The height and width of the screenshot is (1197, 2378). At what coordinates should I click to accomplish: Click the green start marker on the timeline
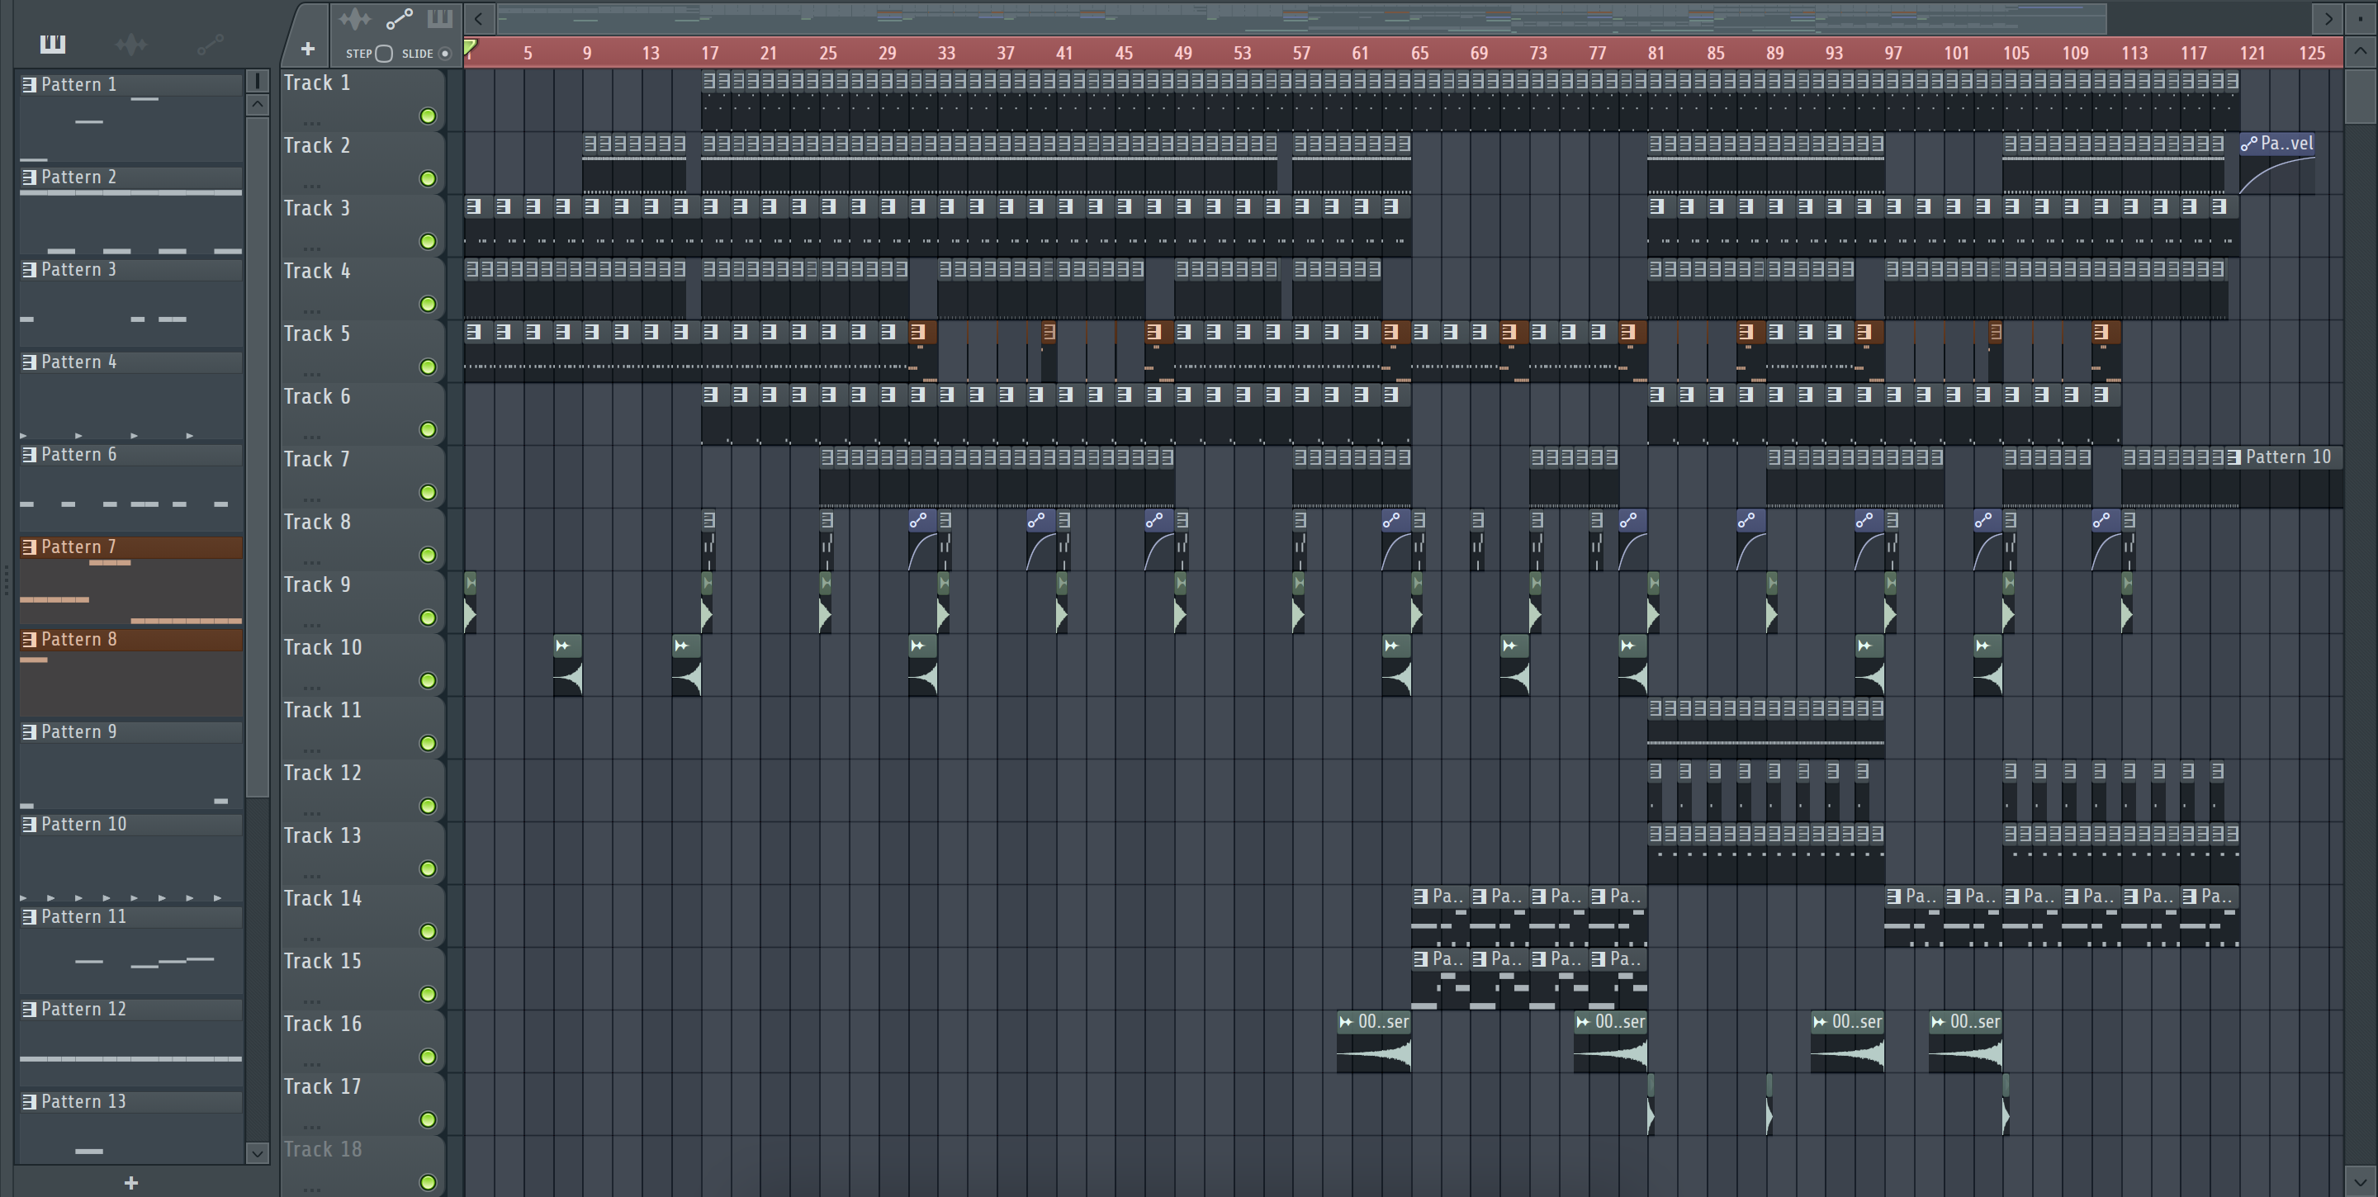point(470,46)
